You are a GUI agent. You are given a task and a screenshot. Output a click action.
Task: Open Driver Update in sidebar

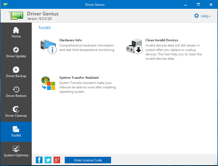[16, 52]
